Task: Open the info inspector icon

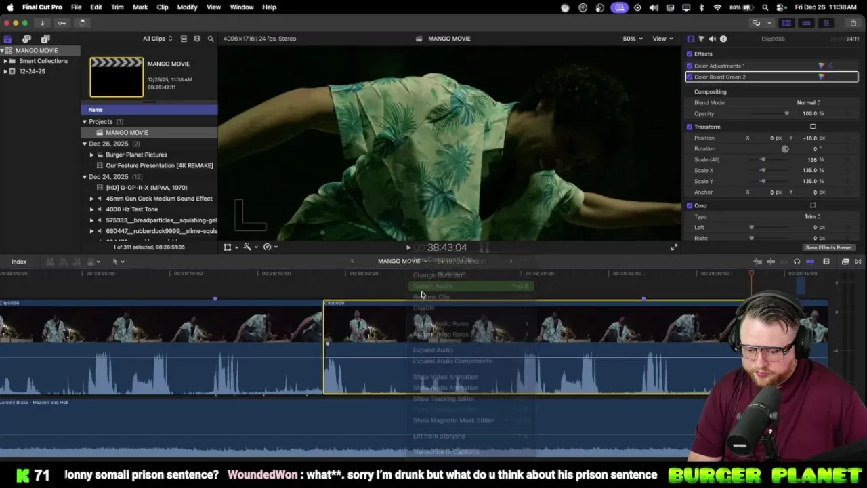Action: point(723,39)
